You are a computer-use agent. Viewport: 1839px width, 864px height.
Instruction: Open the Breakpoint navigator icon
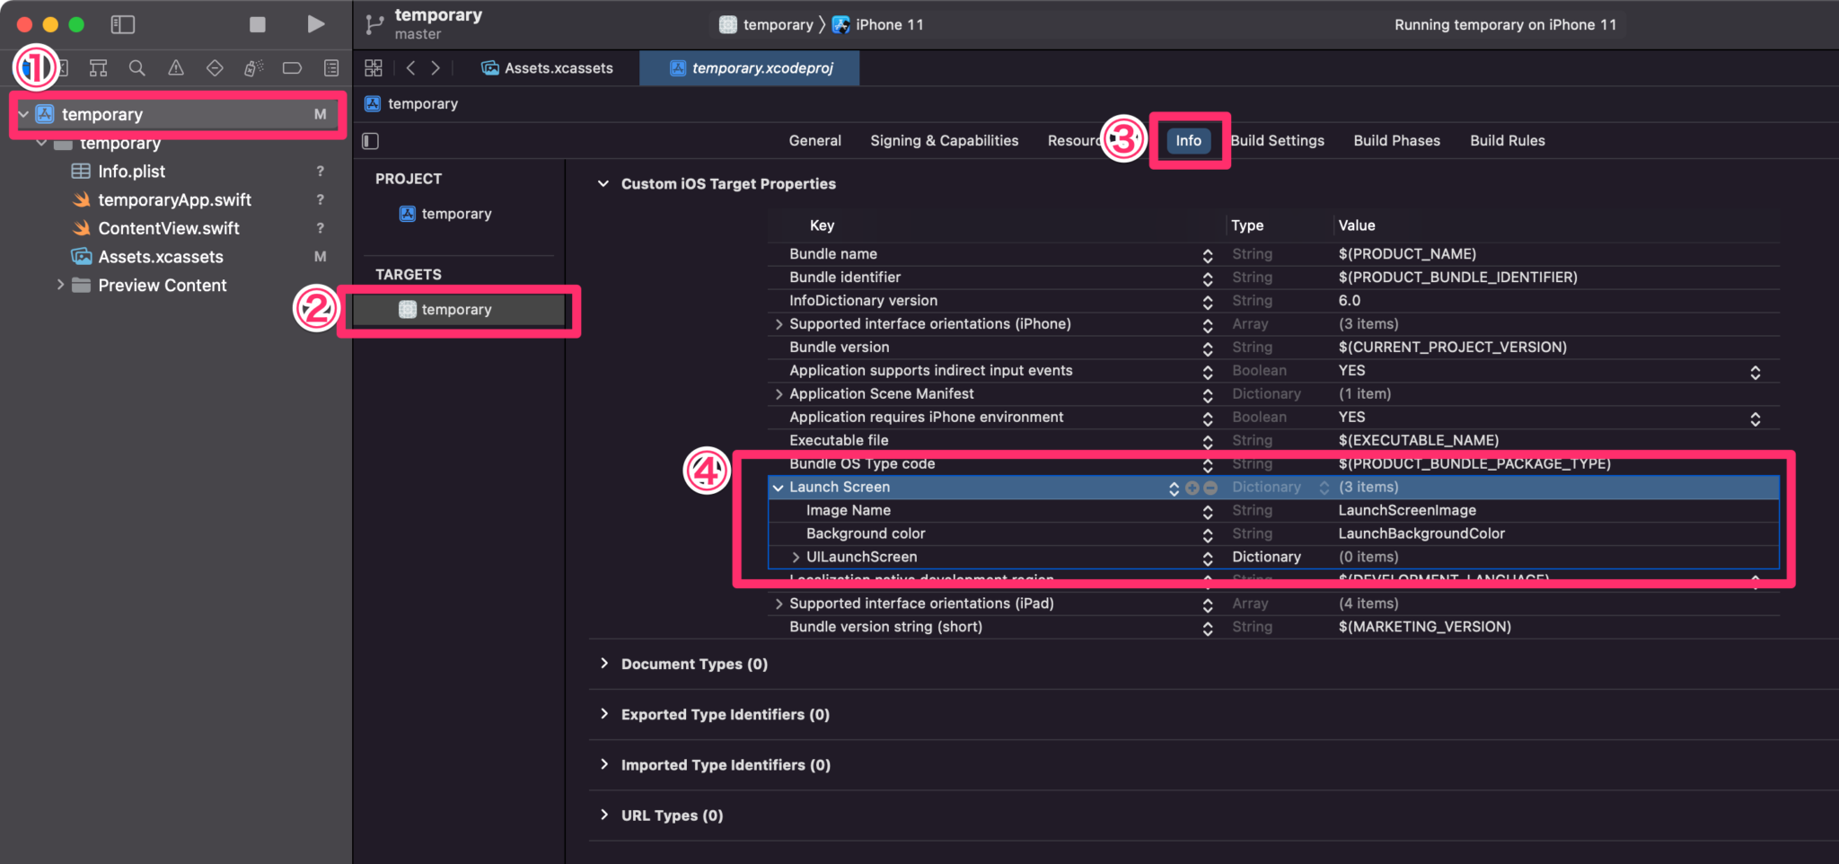[x=292, y=68]
